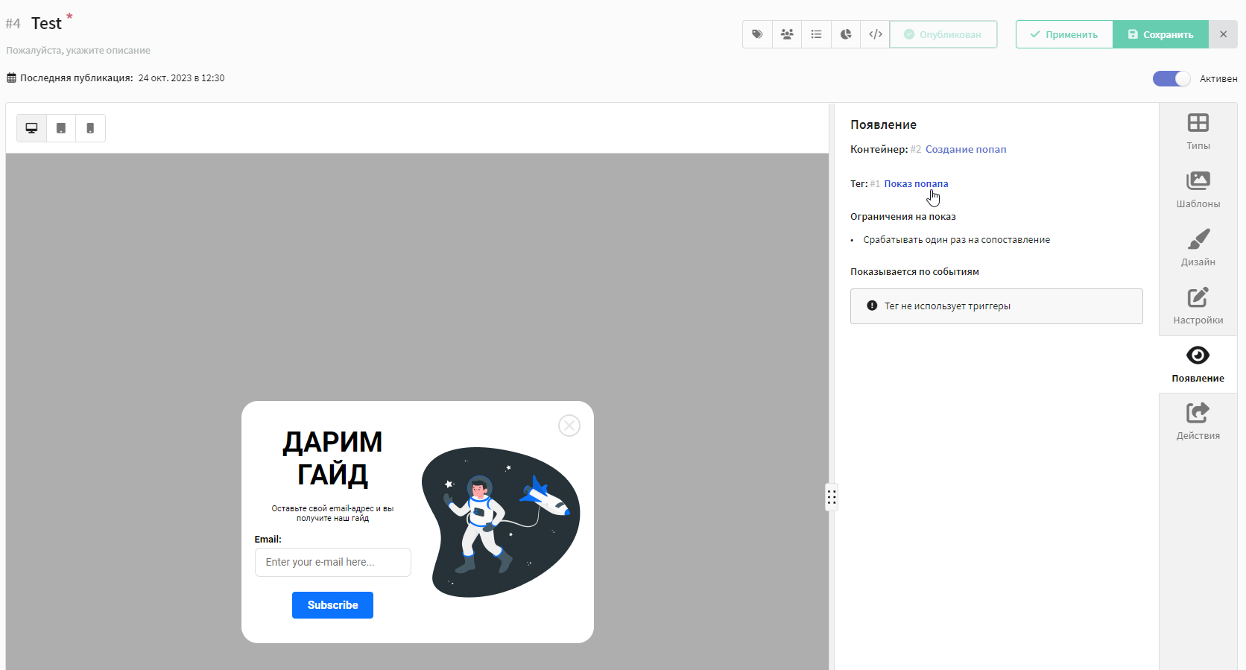Open the tags icon in the toolbar
1246x670 pixels.
coord(757,34)
